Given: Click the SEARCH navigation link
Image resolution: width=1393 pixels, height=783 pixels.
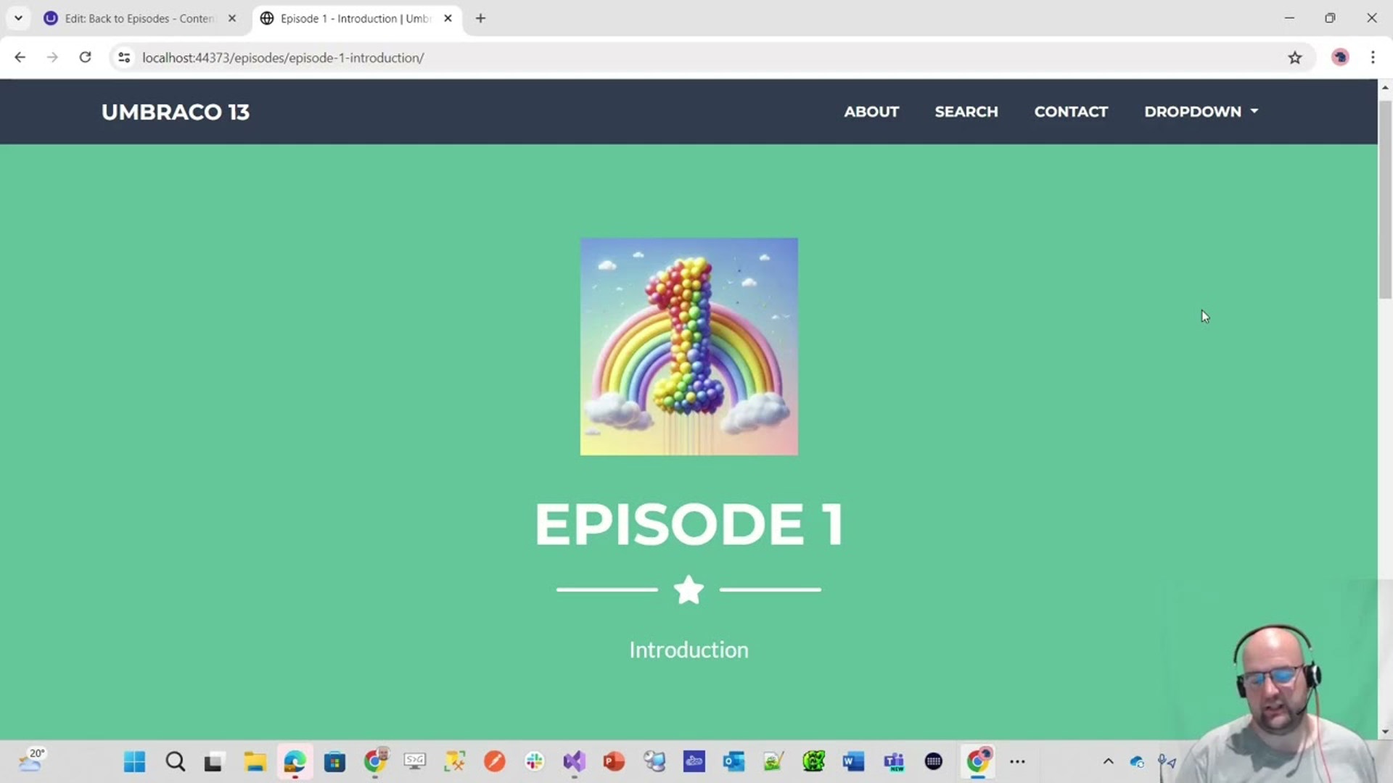Looking at the screenshot, I should 966,112.
